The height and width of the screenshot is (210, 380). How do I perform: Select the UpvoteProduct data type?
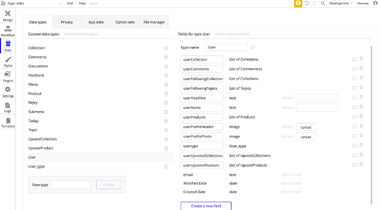[41, 148]
